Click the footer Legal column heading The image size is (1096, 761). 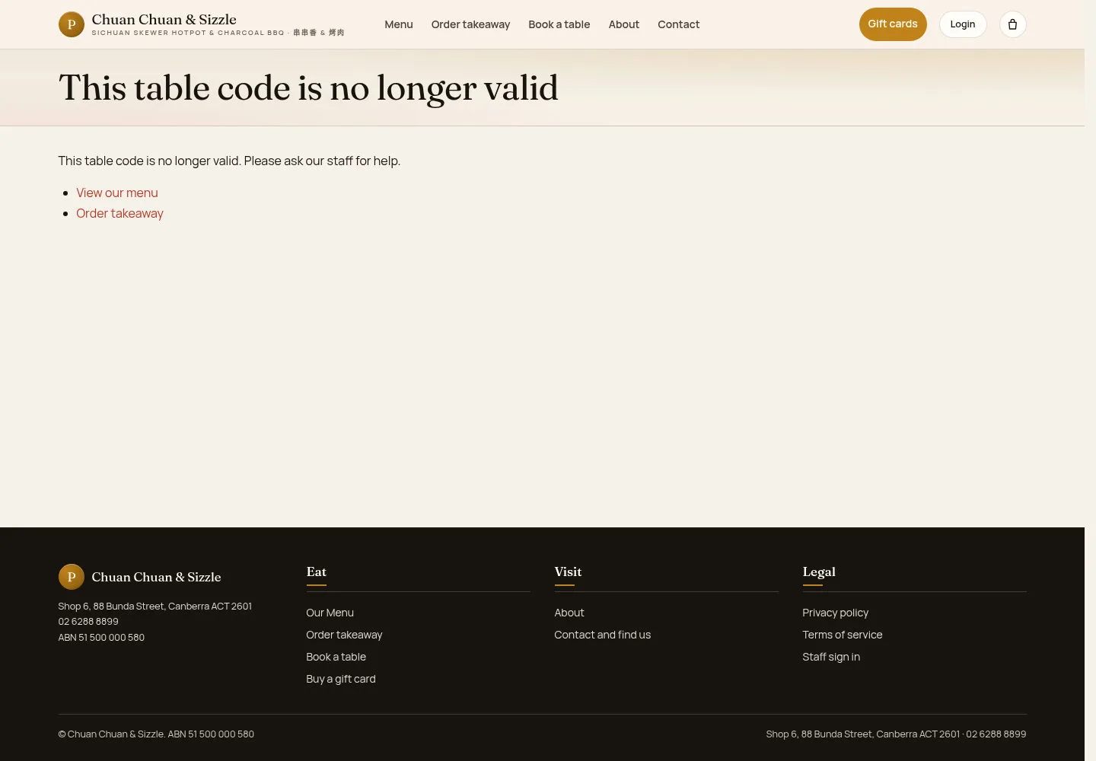819,572
